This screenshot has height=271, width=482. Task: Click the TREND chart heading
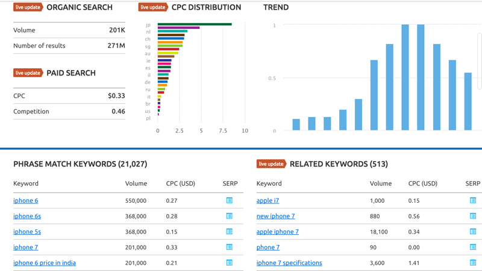click(x=276, y=7)
